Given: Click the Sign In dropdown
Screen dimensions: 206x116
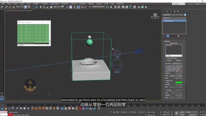Looking at the screenshot, I should click(179, 4).
